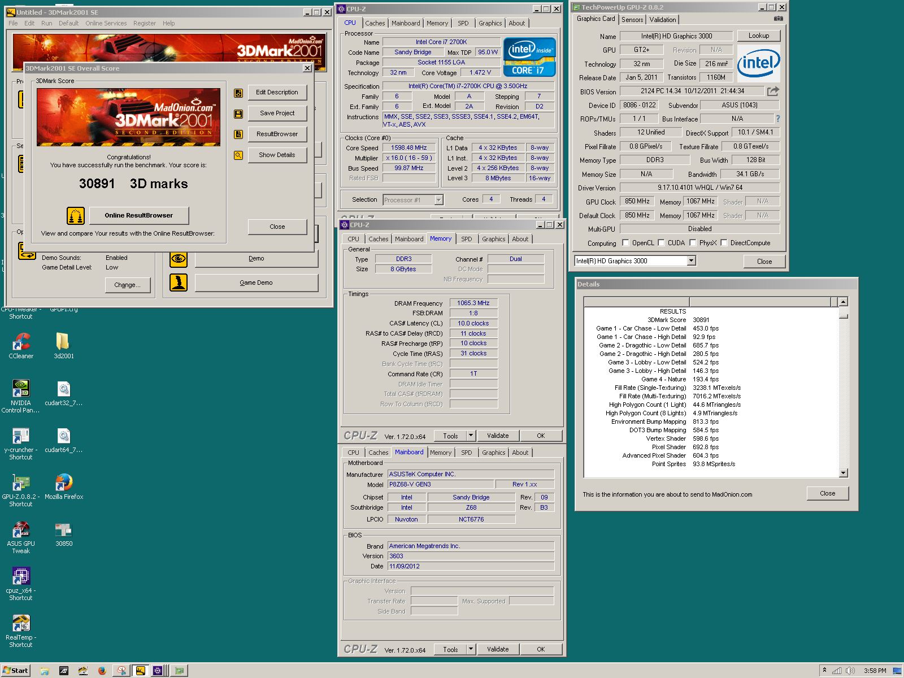Image resolution: width=904 pixels, height=678 pixels.
Task: Click the Online ResultBrowser podium icon
Action: pos(76,215)
